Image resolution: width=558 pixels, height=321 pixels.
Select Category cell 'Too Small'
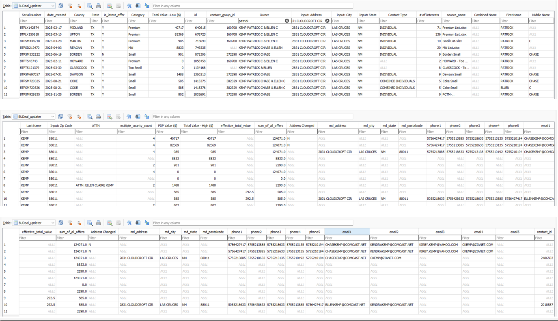(138, 68)
